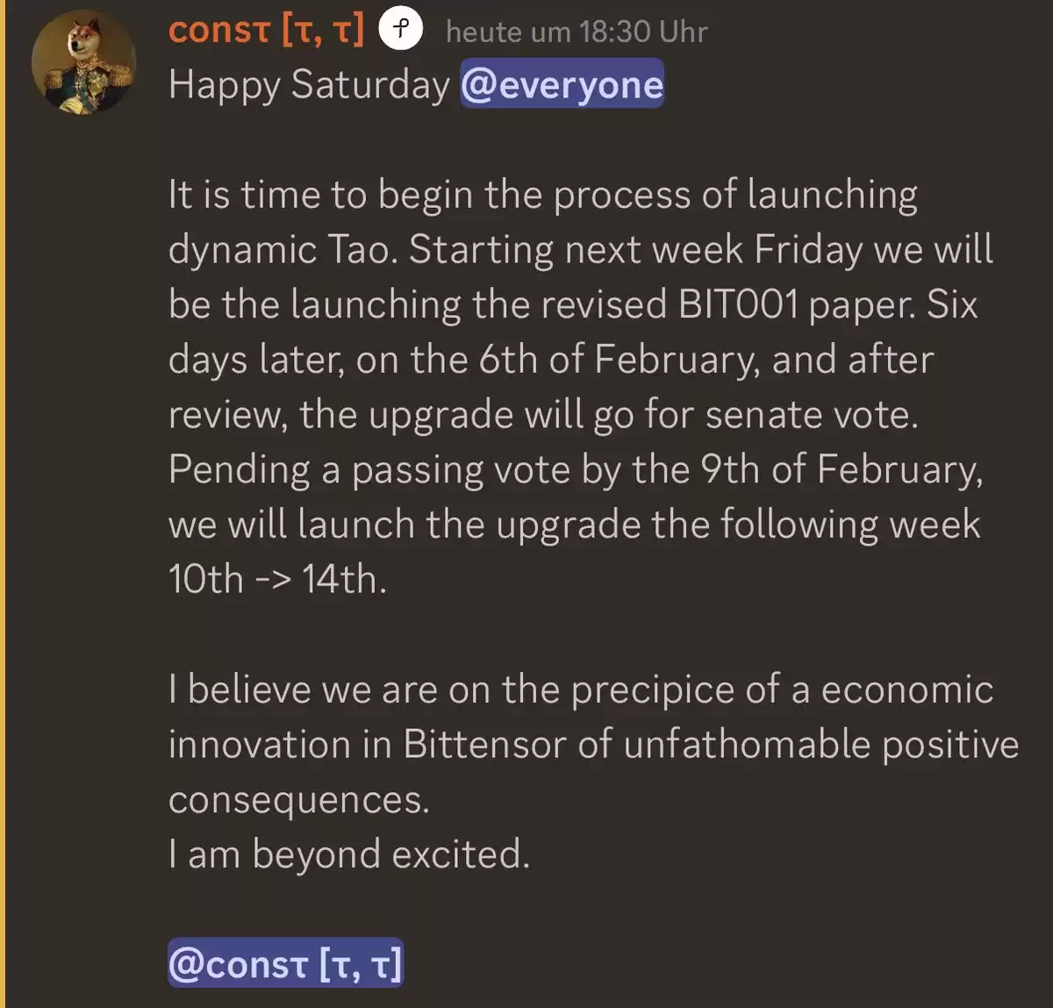Click the word consequences.
Image resolution: width=1053 pixels, height=1008 pixels.
point(299,800)
